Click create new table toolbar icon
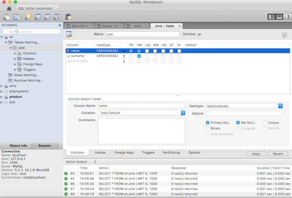Image resolution: width=292 pixels, height=198 pixels. click(38, 17)
